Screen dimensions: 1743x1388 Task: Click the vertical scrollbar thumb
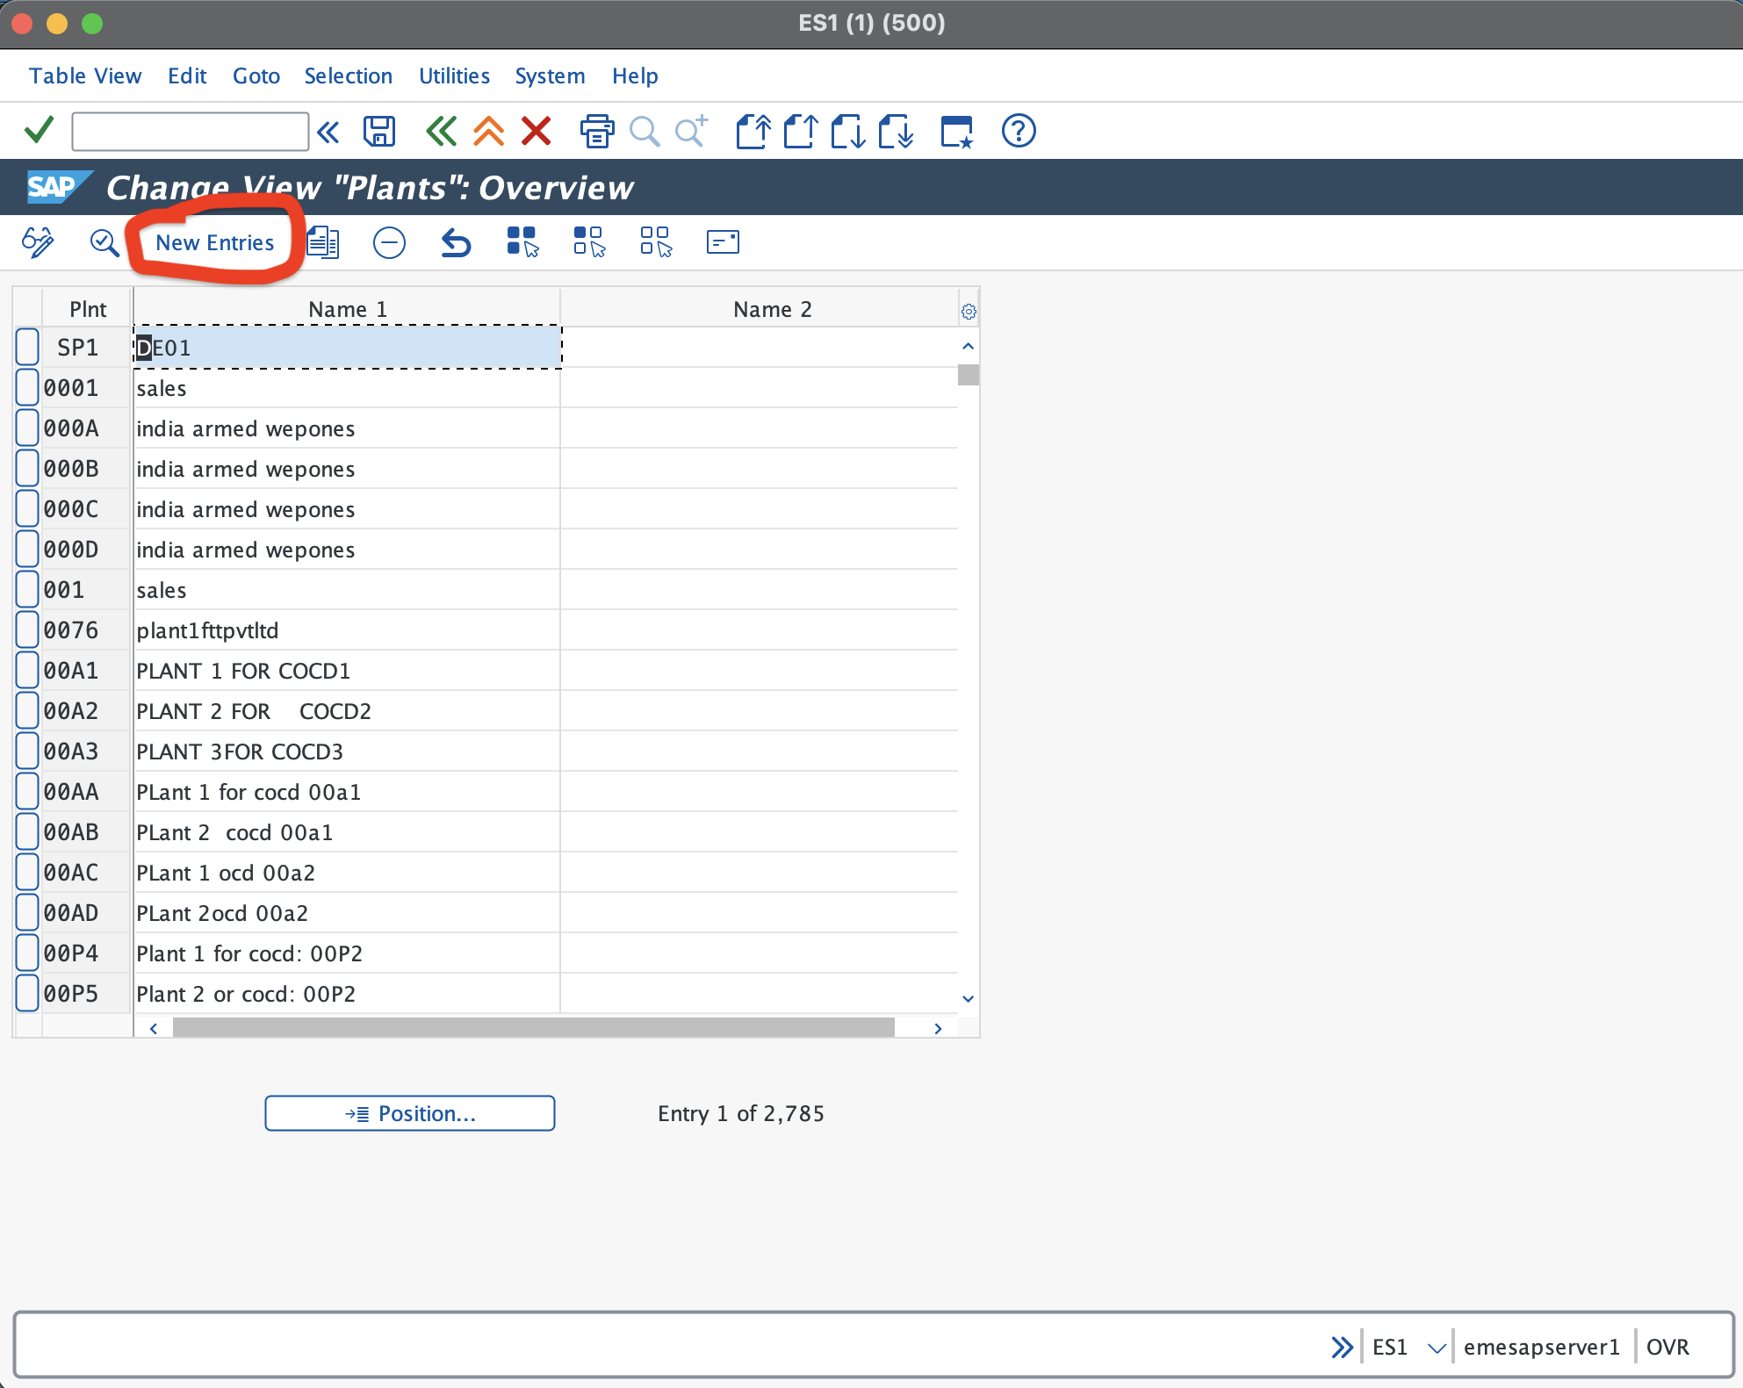tap(969, 375)
